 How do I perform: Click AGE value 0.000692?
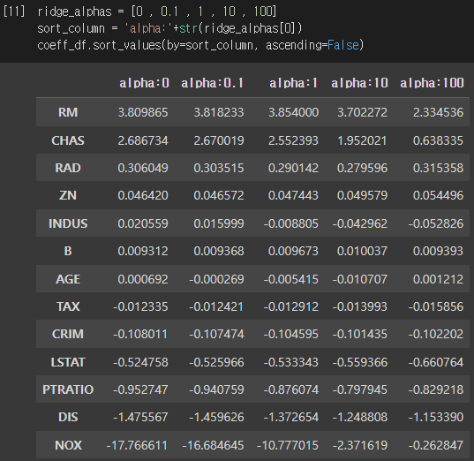[143, 279]
